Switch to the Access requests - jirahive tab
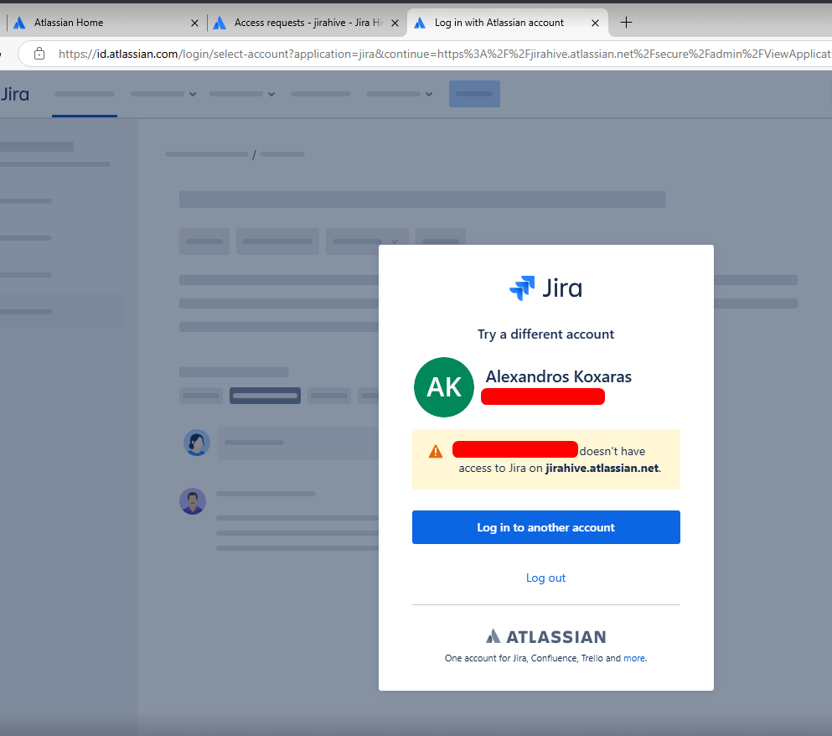 pos(306,23)
